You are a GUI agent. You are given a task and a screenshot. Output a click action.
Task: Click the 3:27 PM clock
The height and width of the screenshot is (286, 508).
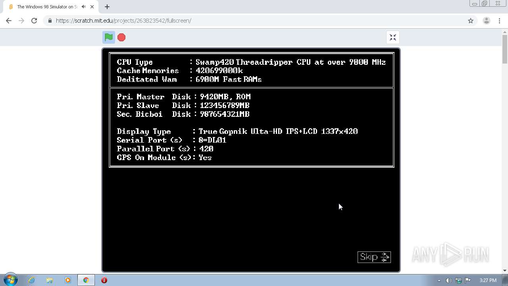(488, 280)
